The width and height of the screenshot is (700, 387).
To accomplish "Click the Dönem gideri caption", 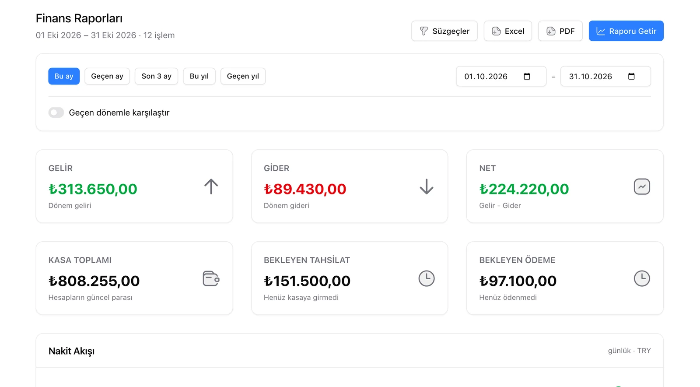I will (287, 205).
